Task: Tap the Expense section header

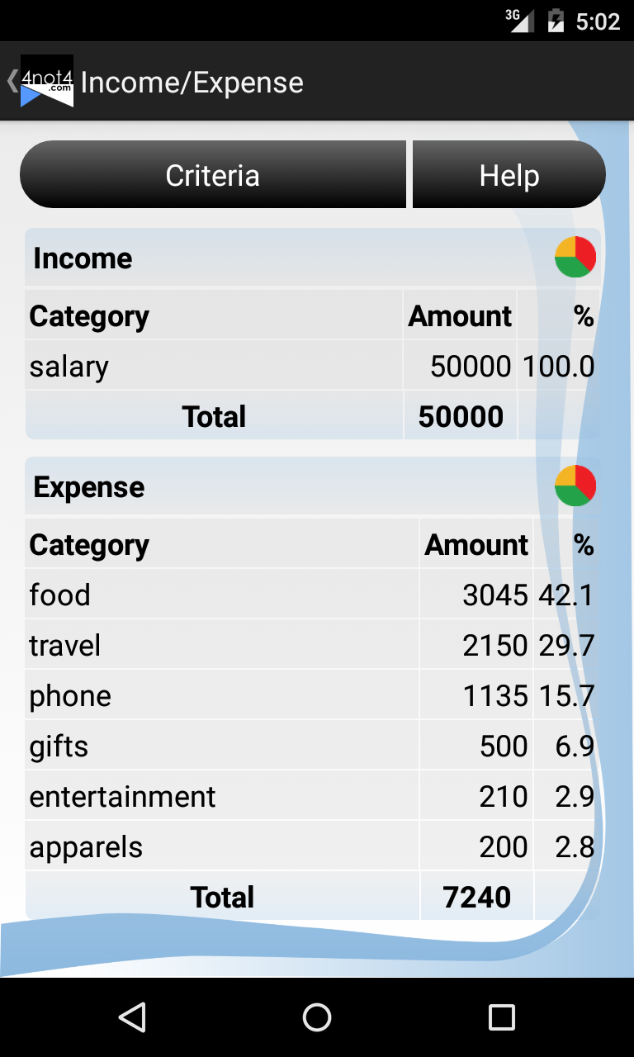Action: [x=312, y=486]
